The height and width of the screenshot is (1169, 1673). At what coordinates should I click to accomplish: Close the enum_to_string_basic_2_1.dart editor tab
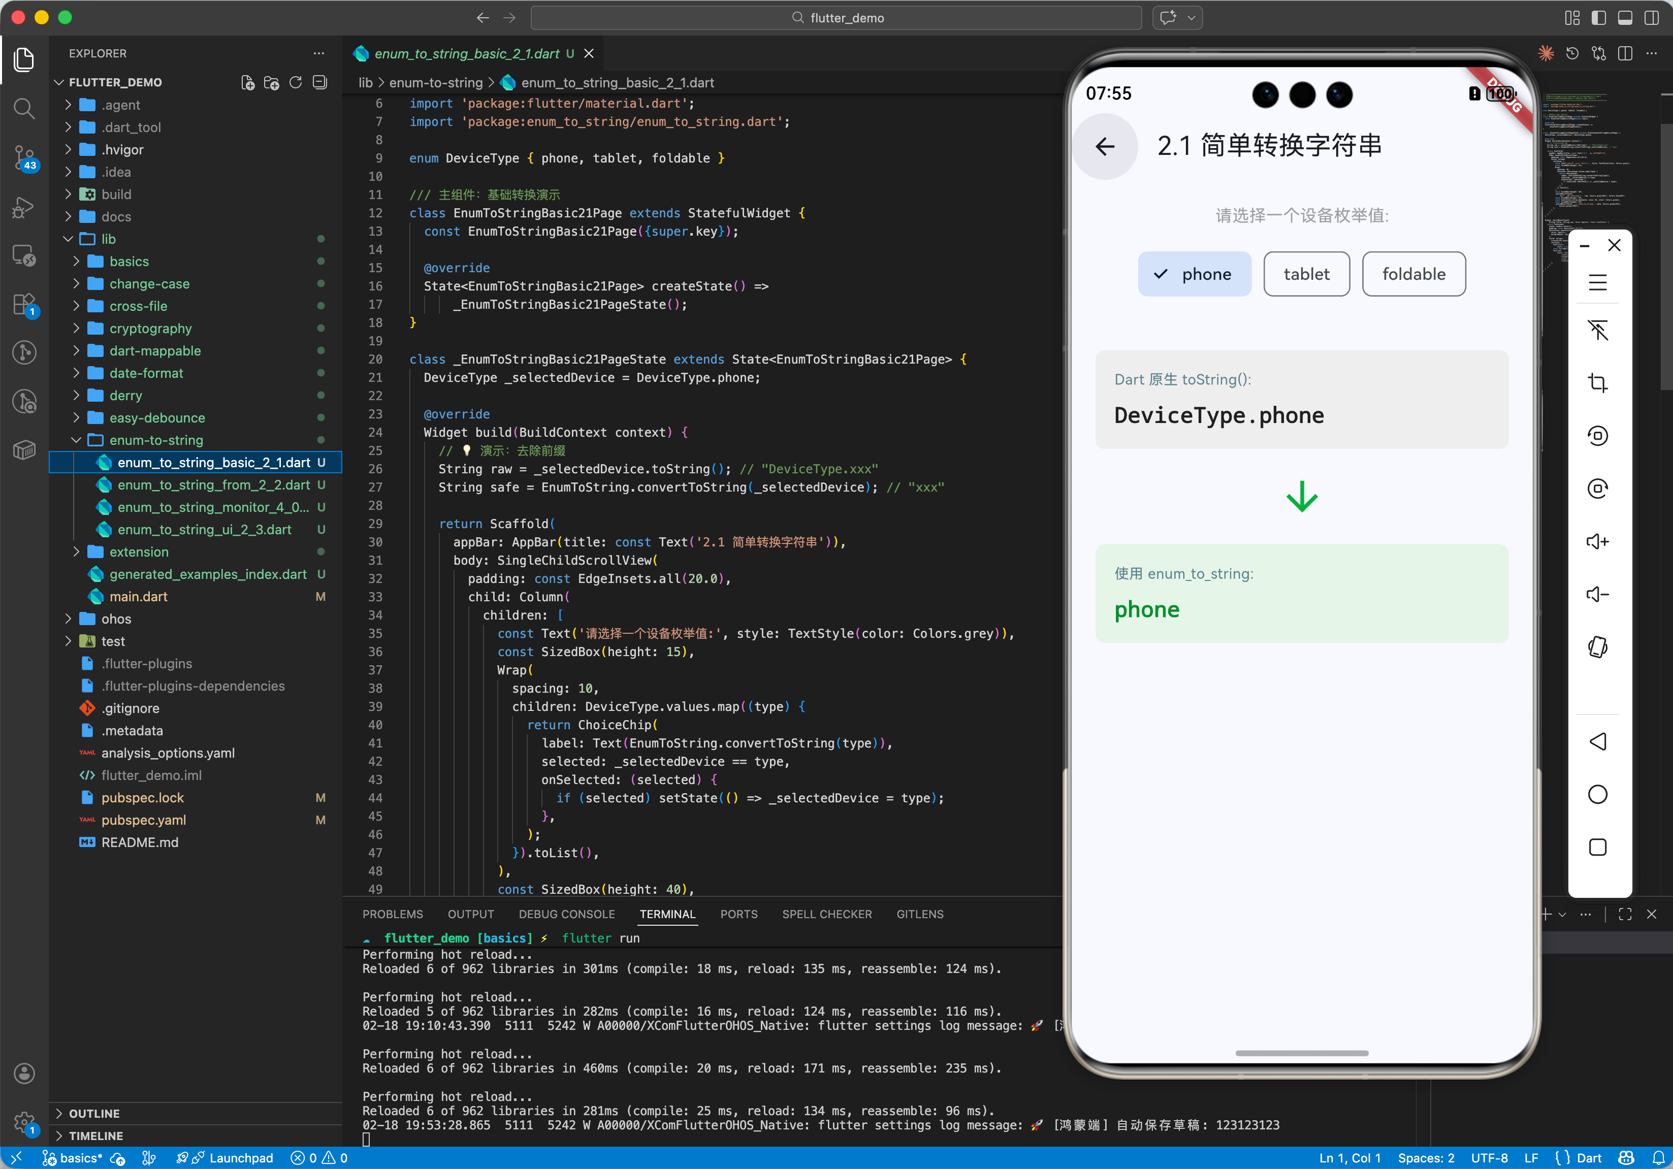point(589,53)
